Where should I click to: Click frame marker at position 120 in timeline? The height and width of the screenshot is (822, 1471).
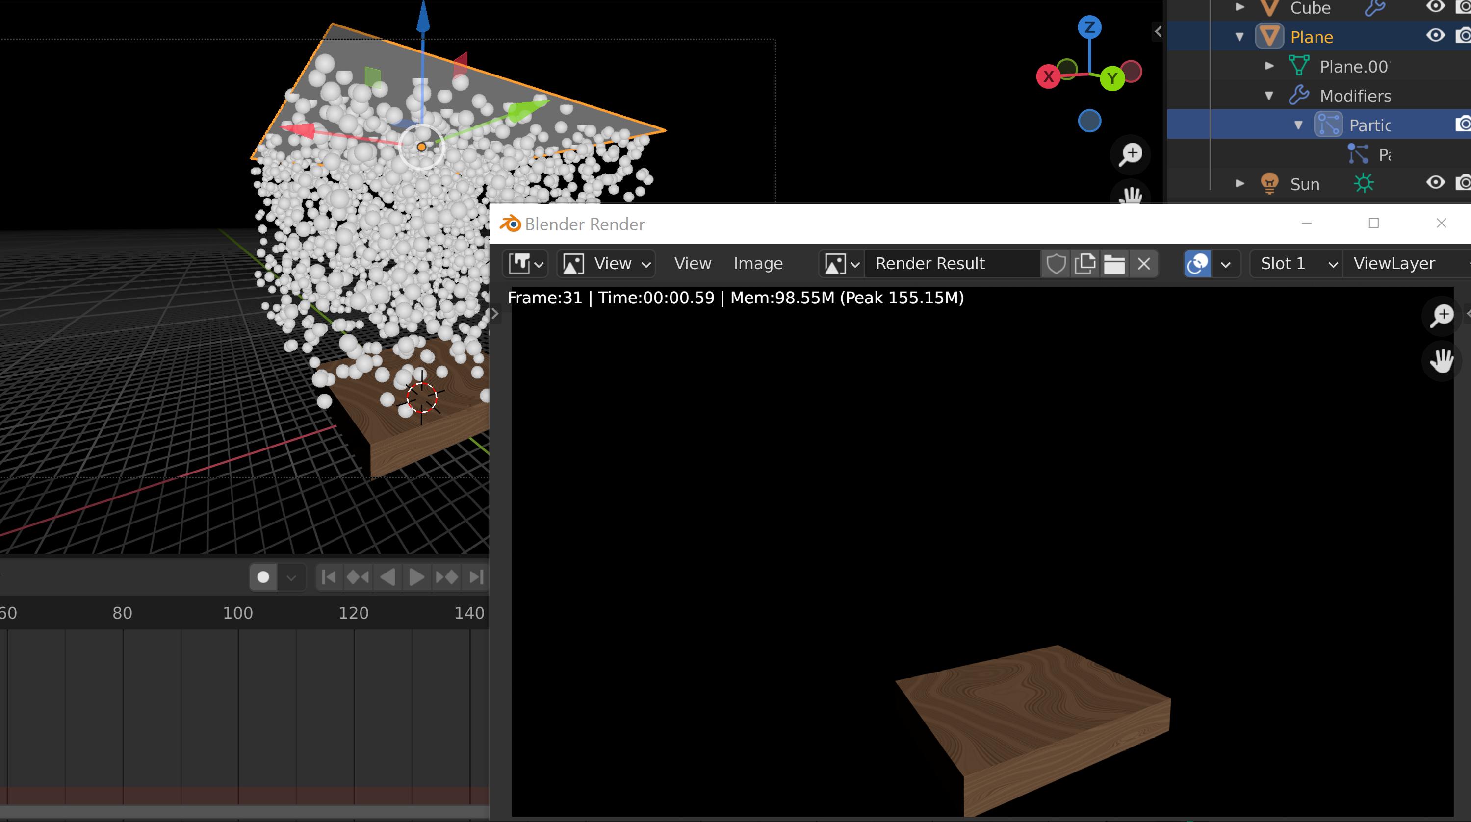(353, 611)
